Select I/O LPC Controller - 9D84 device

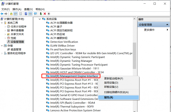click(91, 53)
